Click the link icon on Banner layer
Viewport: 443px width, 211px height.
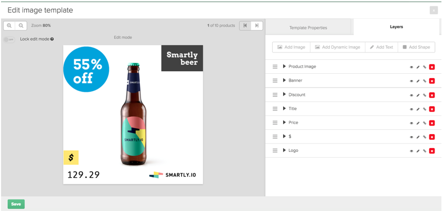424,81
